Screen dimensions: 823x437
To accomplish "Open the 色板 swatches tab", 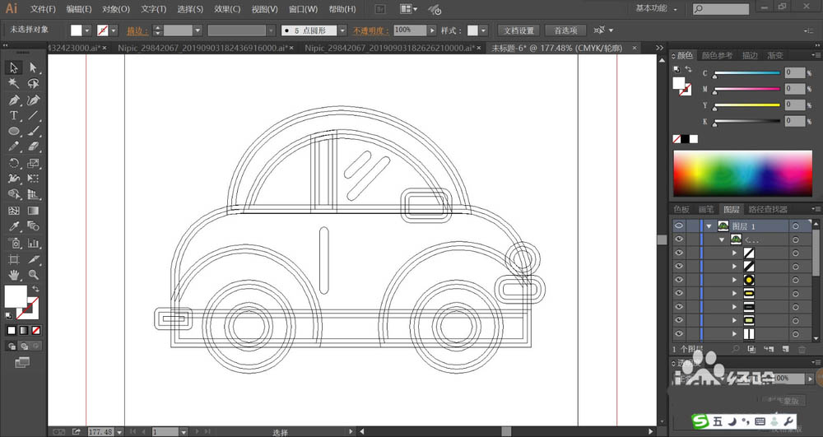I will (681, 209).
